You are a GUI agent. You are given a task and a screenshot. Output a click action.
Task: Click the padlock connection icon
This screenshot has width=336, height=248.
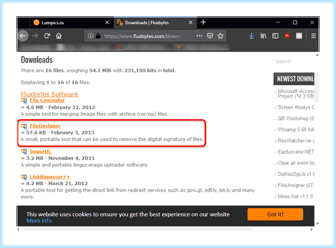98,36
